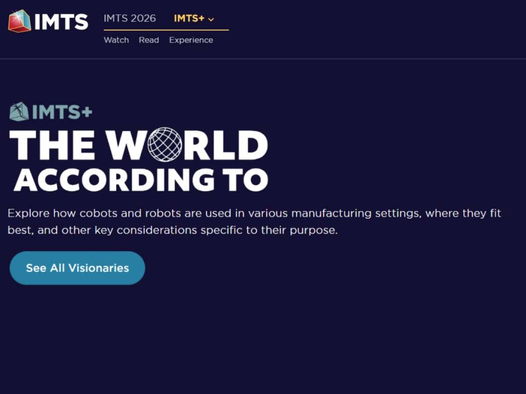Open the IMTS 2026 menu
The width and height of the screenshot is (526, 394).
point(129,18)
